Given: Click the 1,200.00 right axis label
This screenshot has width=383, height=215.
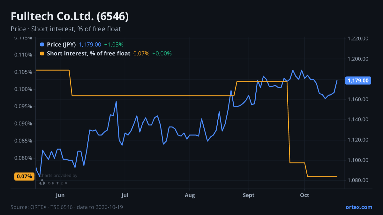Looking at the screenshot, I should 358,59.
